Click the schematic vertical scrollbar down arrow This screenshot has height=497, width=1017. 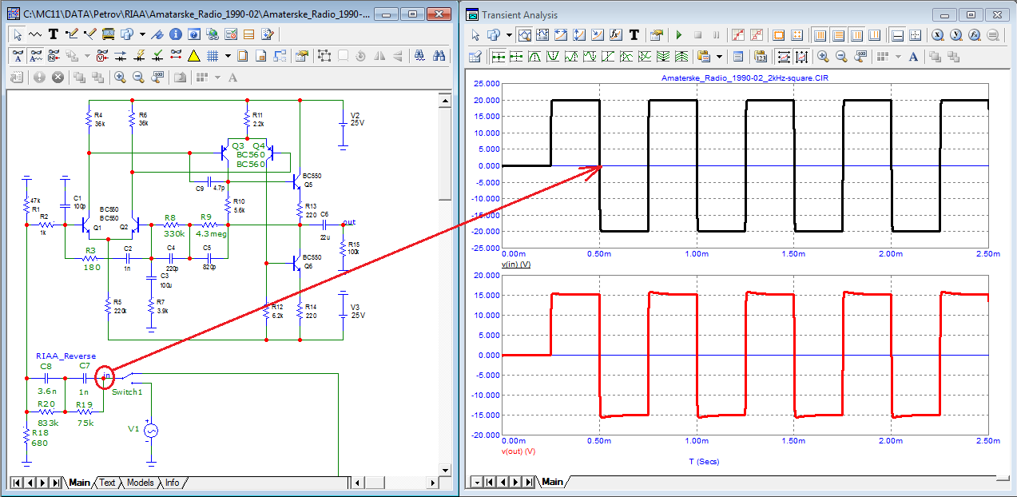(x=445, y=468)
